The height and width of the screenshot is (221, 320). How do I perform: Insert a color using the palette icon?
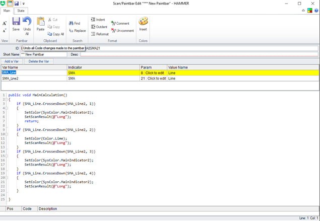point(143,21)
